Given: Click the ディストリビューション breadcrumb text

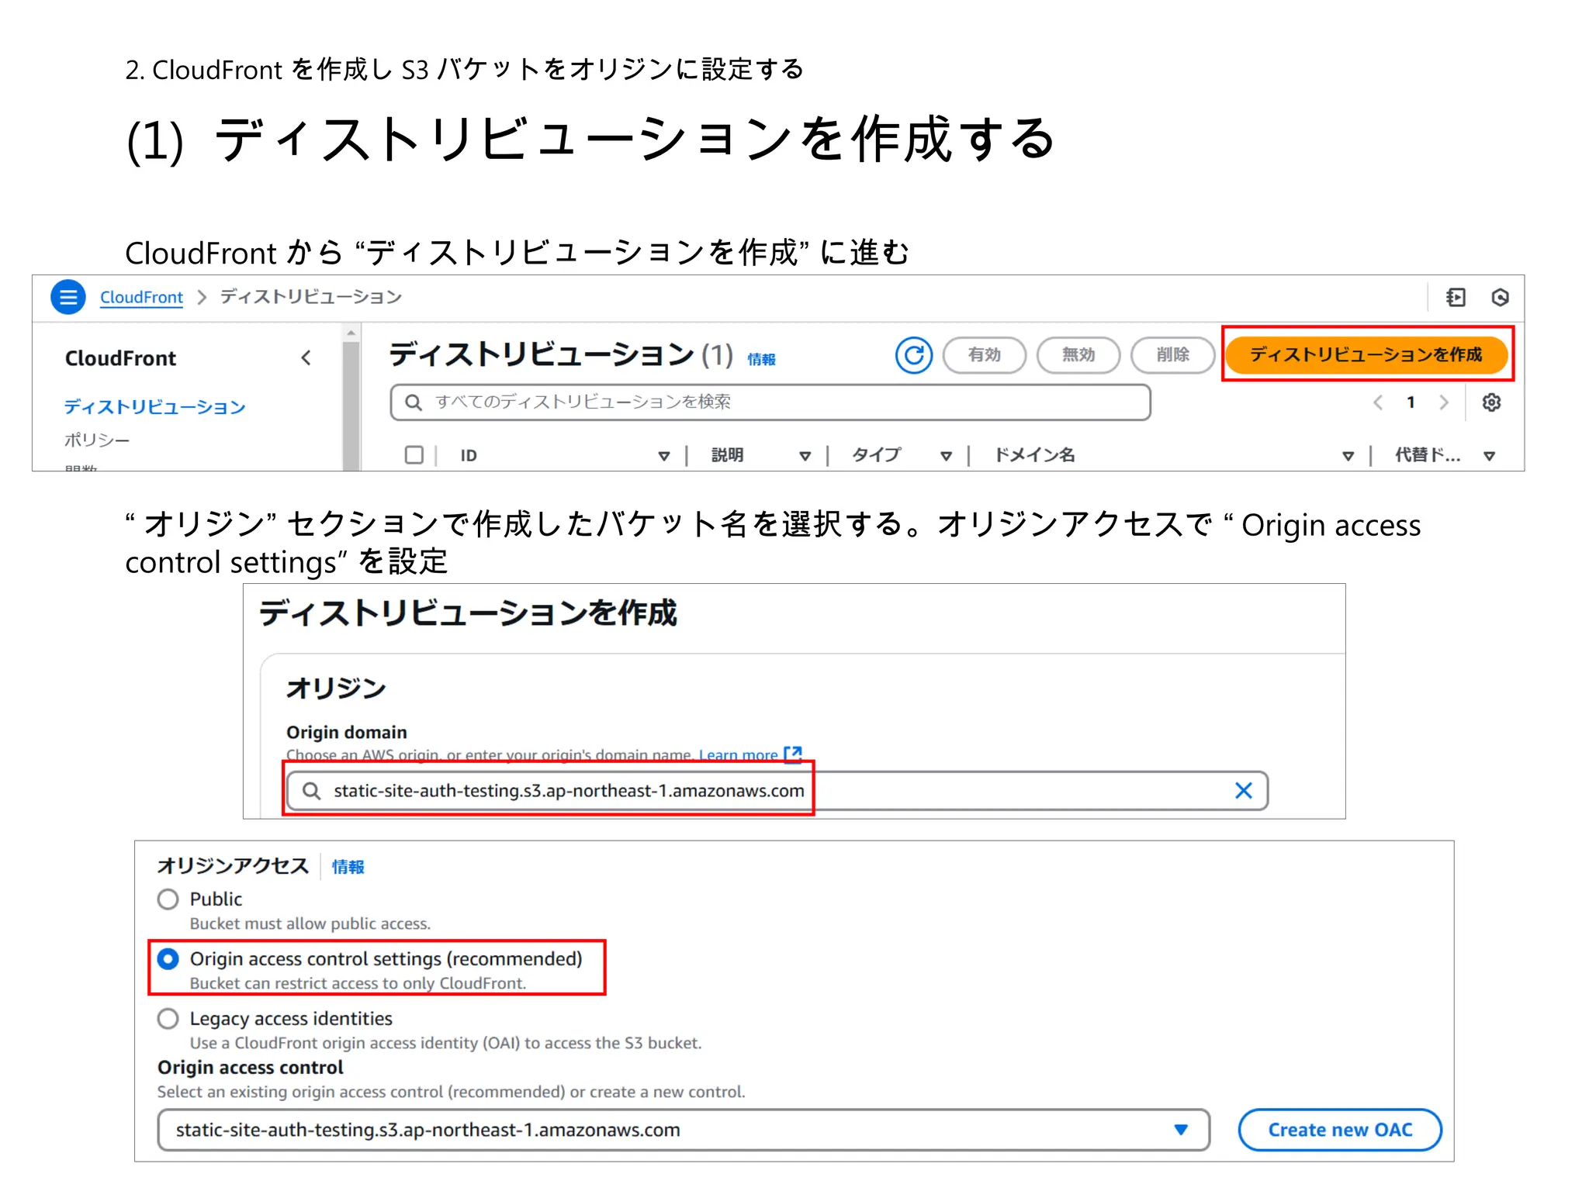Looking at the screenshot, I should (310, 297).
